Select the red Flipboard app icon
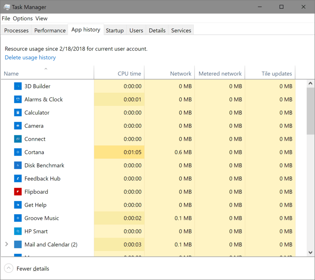315x280 pixels. (x=18, y=191)
